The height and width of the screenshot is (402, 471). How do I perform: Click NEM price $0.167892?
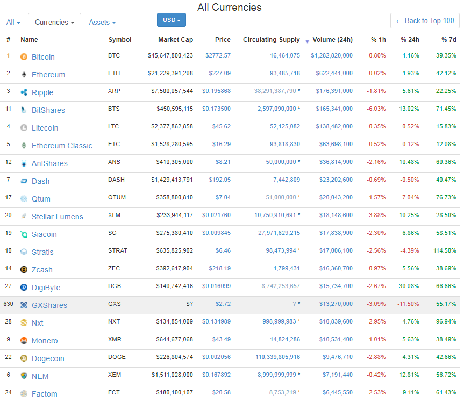pyautogui.click(x=216, y=375)
